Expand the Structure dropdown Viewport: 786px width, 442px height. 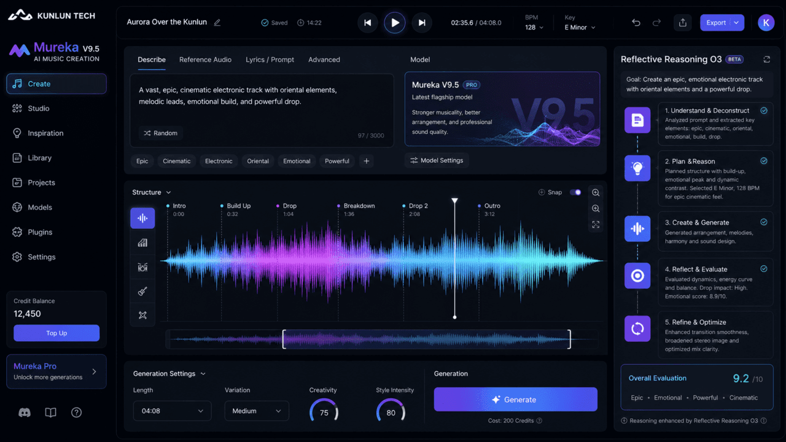(x=152, y=192)
